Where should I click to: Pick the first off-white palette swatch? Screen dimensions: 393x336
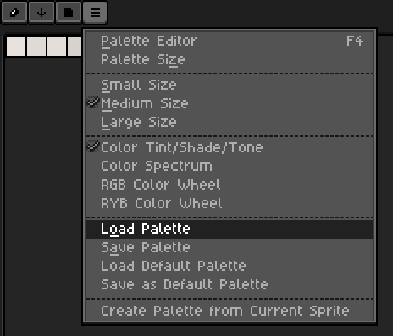click(16, 47)
